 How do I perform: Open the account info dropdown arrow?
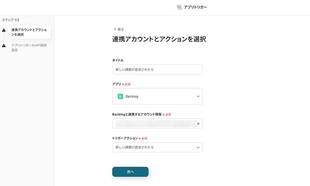click(x=198, y=124)
